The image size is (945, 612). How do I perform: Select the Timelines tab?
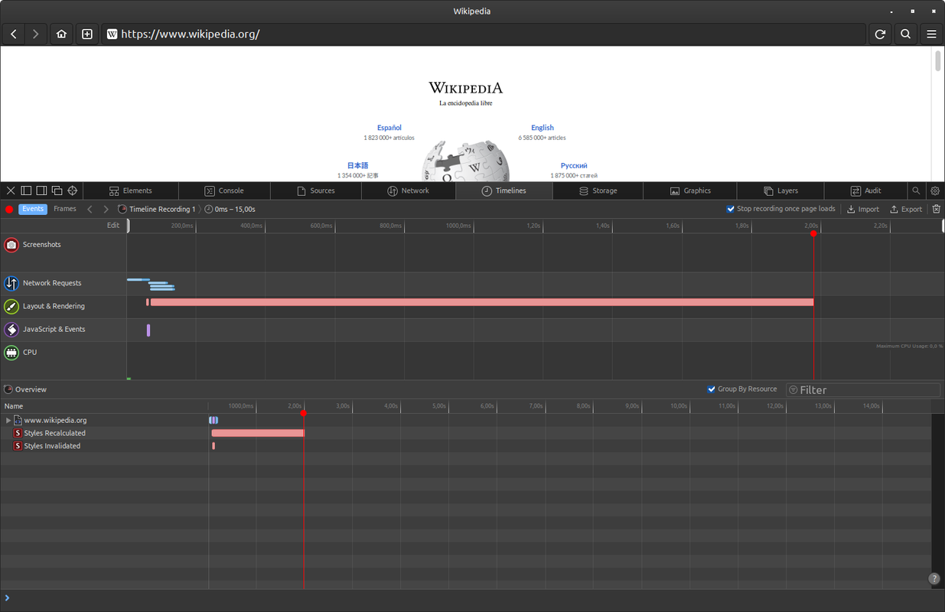pyautogui.click(x=503, y=190)
